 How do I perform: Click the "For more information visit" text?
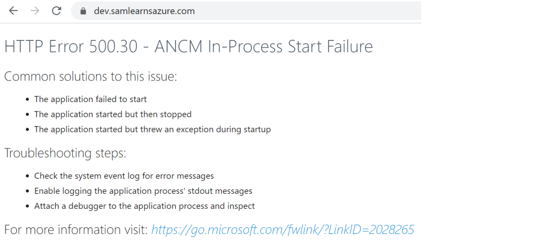pos(76,230)
